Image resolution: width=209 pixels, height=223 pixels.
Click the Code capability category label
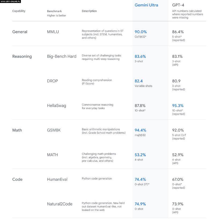tap(17, 179)
